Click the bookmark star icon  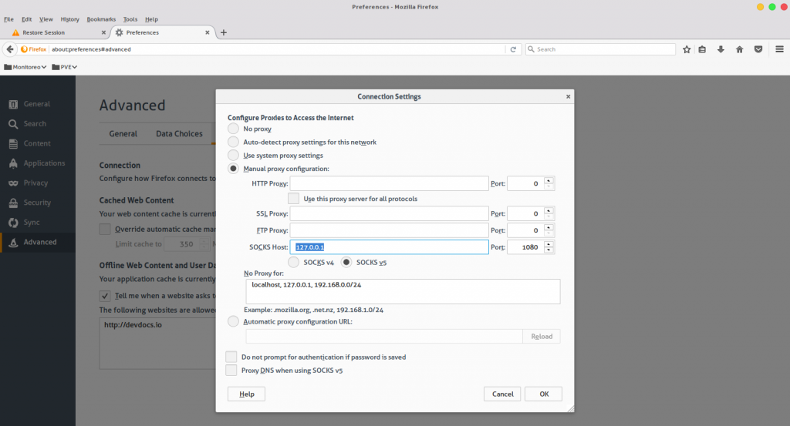coord(686,49)
